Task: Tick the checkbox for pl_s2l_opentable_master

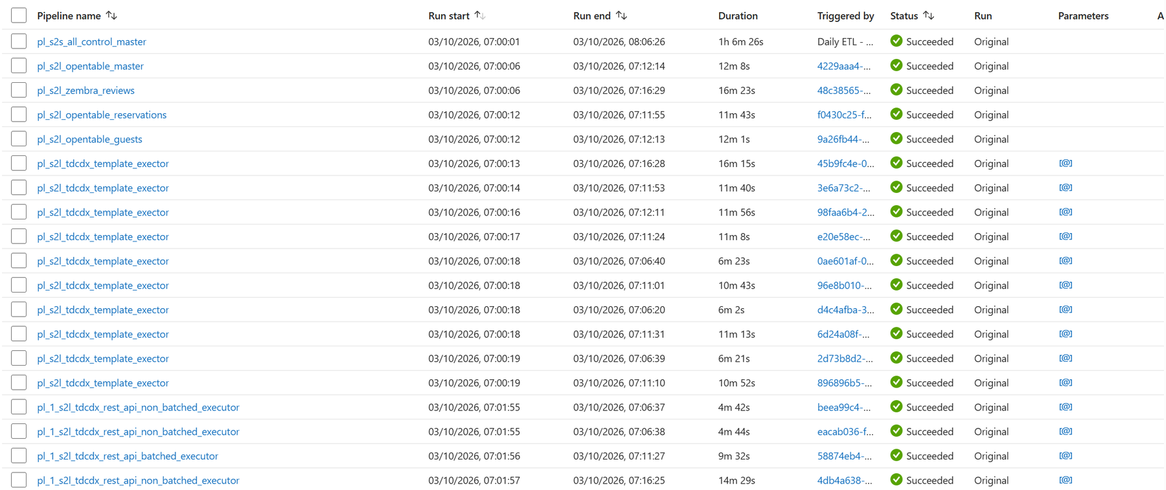Action: [x=19, y=66]
